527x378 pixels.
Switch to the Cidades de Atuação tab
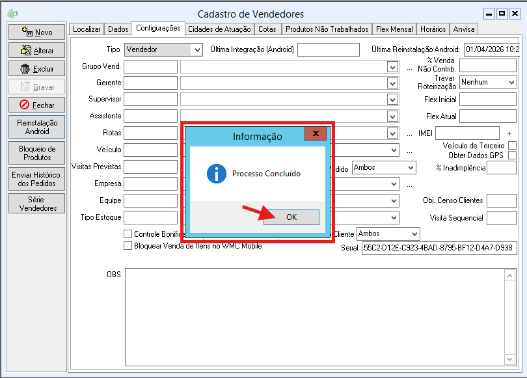click(x=219, y=29)
